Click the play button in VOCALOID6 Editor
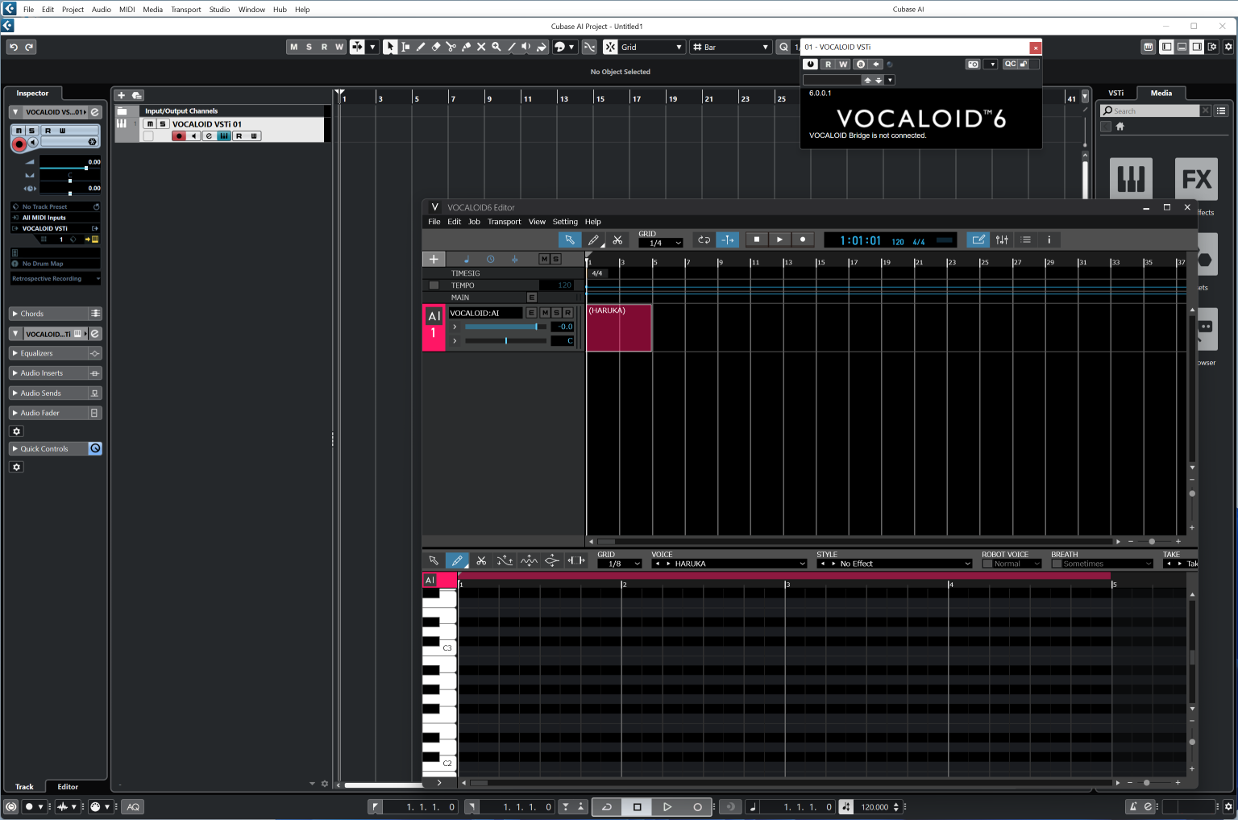 pos(779,239)
